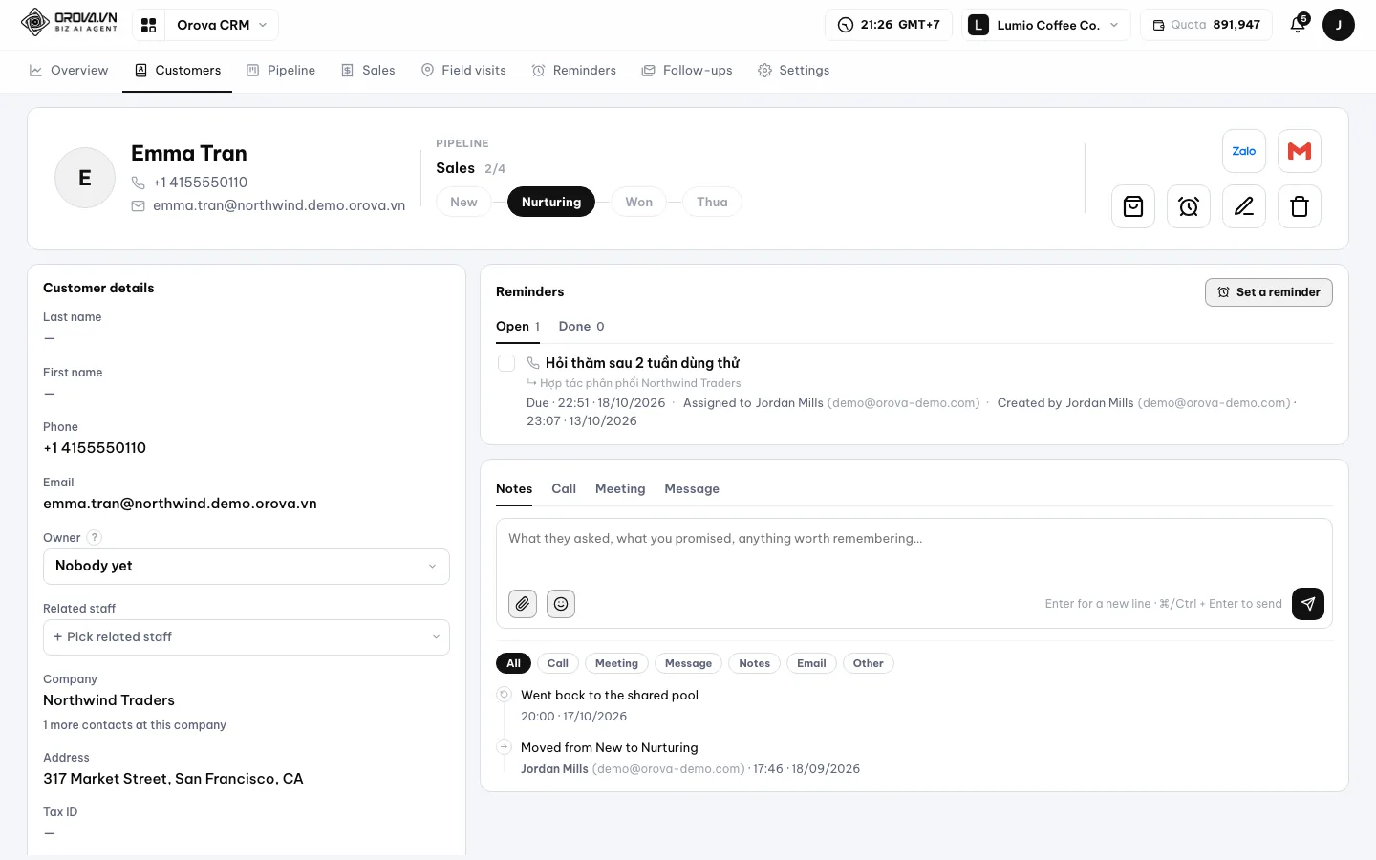Open the Reminders nav tab
The height and width of the screenshot is (860, 1376).
pos(574,71)
